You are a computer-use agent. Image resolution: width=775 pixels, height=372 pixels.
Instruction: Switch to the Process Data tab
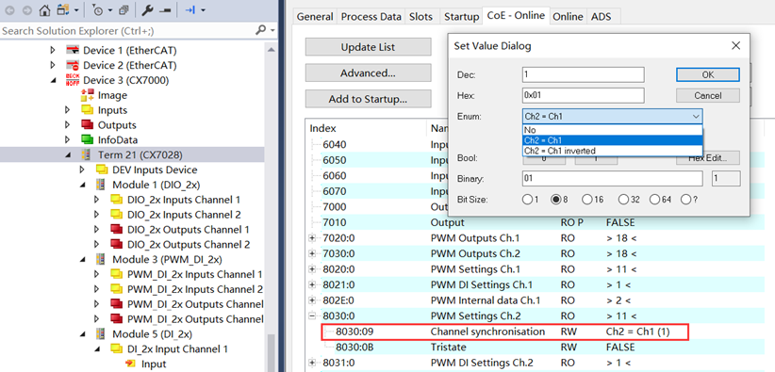[371, 17]
